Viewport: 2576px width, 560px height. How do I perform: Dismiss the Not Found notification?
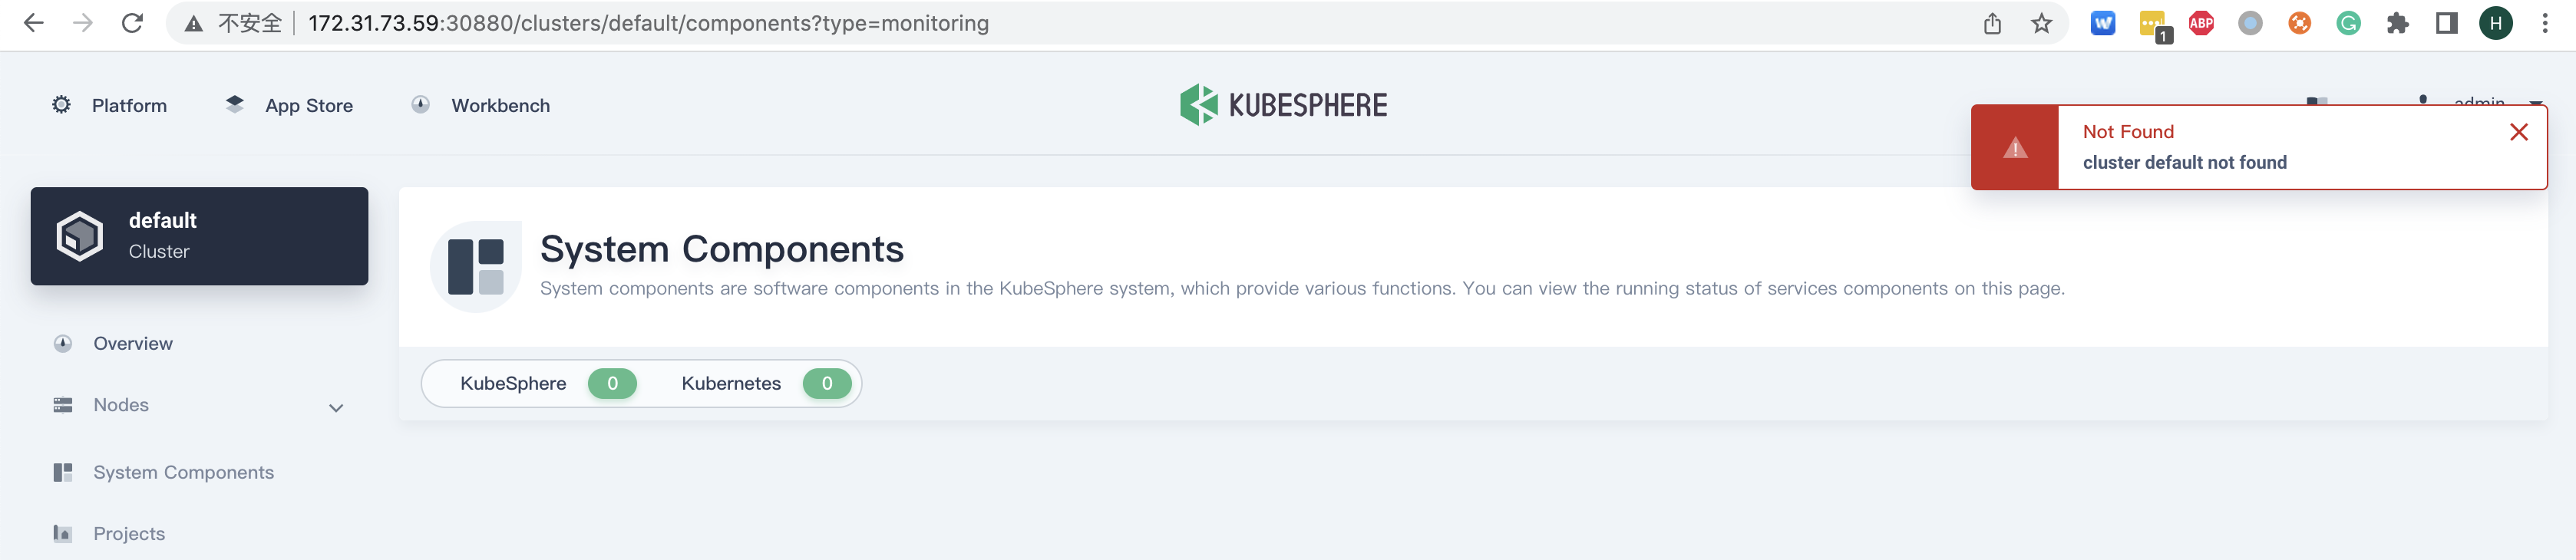(x=2519, y=131)
